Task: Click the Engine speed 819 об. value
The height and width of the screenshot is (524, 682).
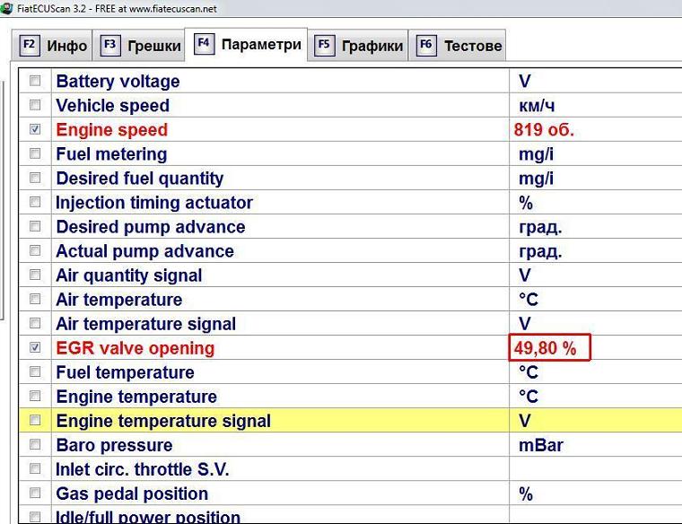Action: tap(544, 129)
